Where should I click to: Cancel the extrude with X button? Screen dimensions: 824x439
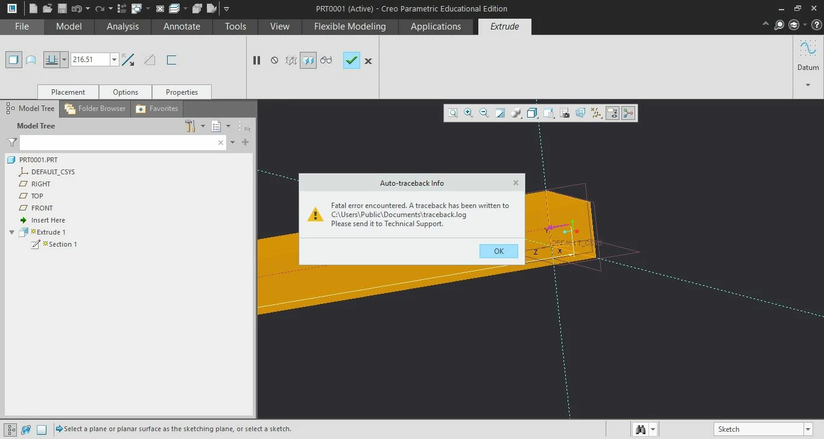(x=369, y=61)
